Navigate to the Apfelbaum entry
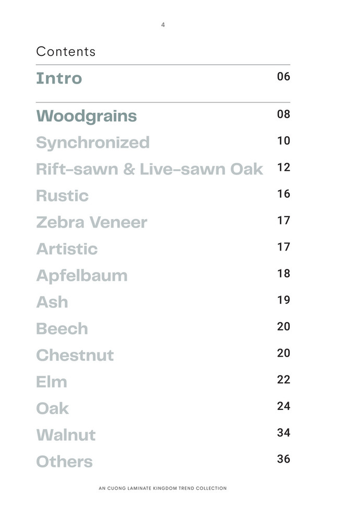344x506 pixels. coord(82,276)
